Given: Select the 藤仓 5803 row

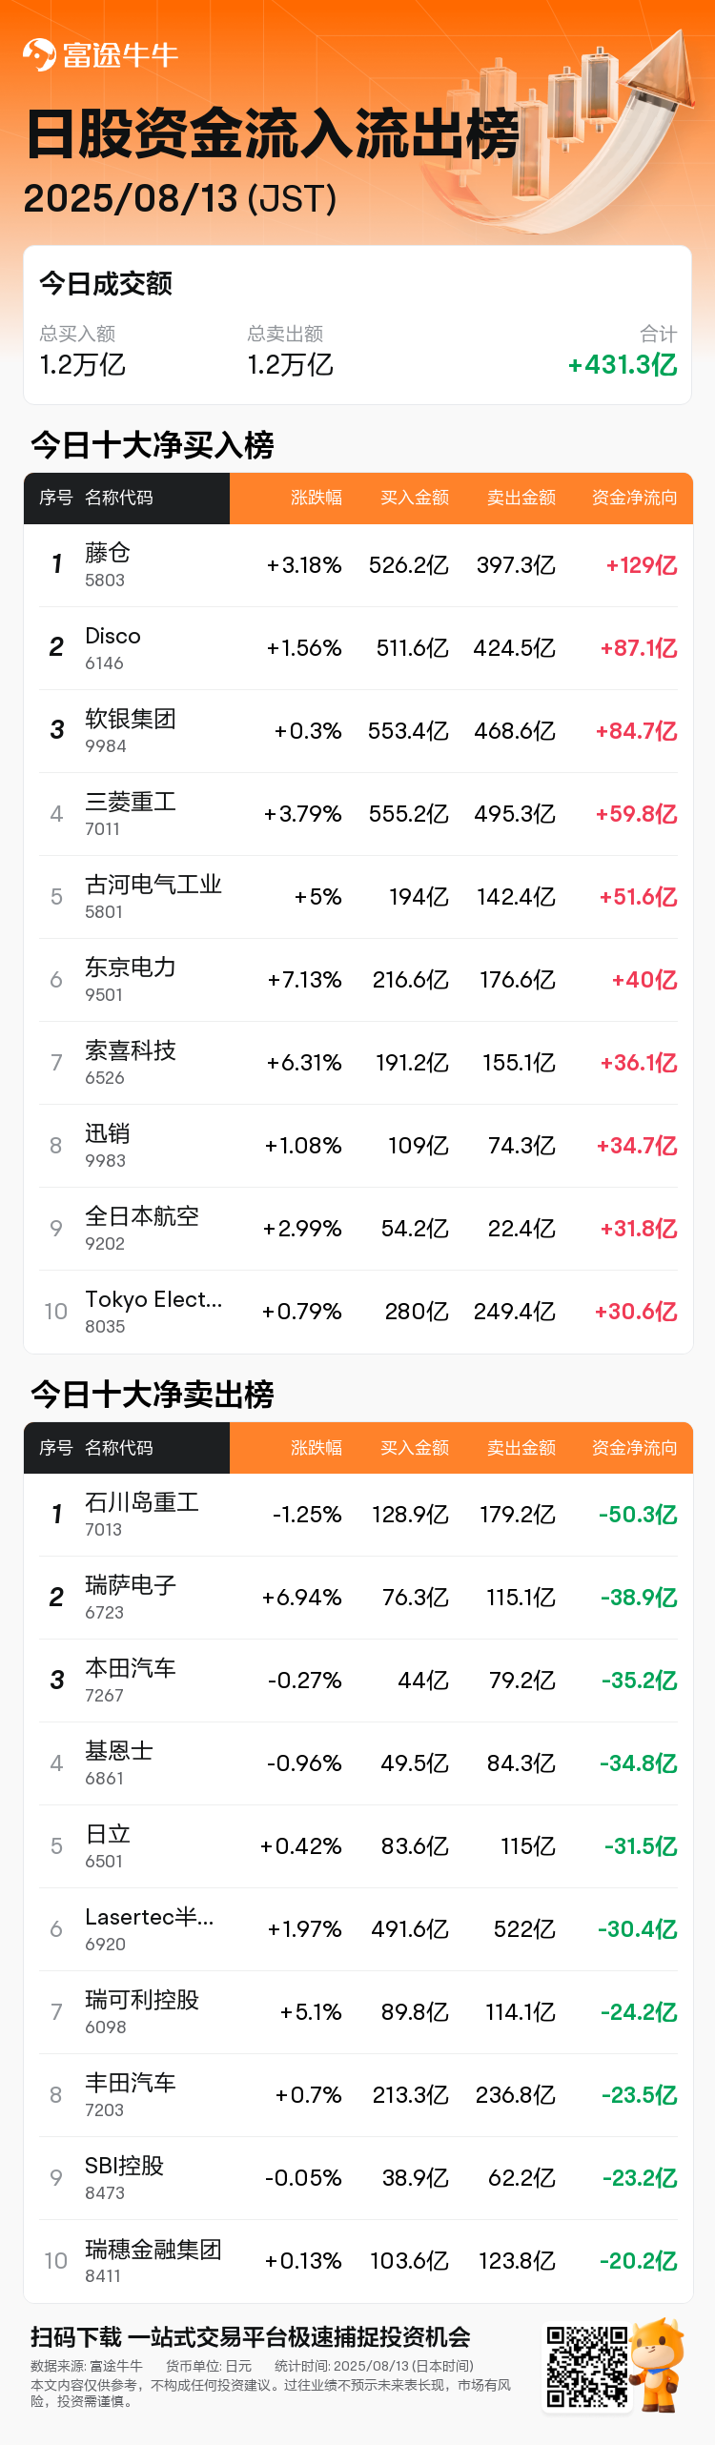Looking at the screenshot, I should [x=358, y=565].
